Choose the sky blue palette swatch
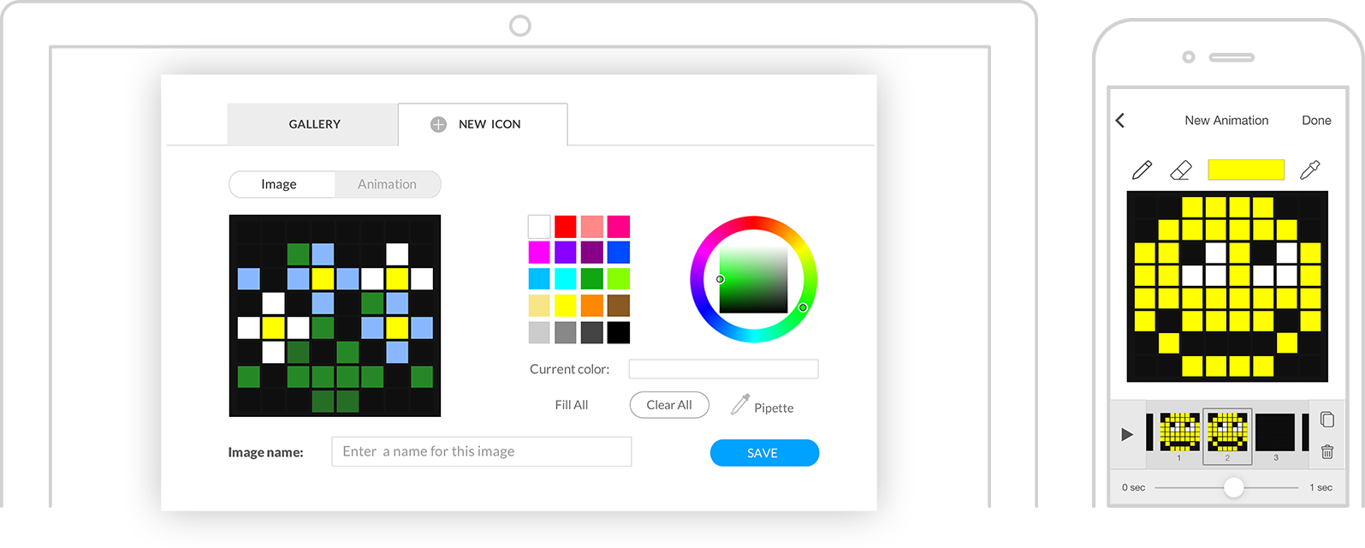Screen dimensions: 1365x548 pyautogui.click(x=539, y=279)
